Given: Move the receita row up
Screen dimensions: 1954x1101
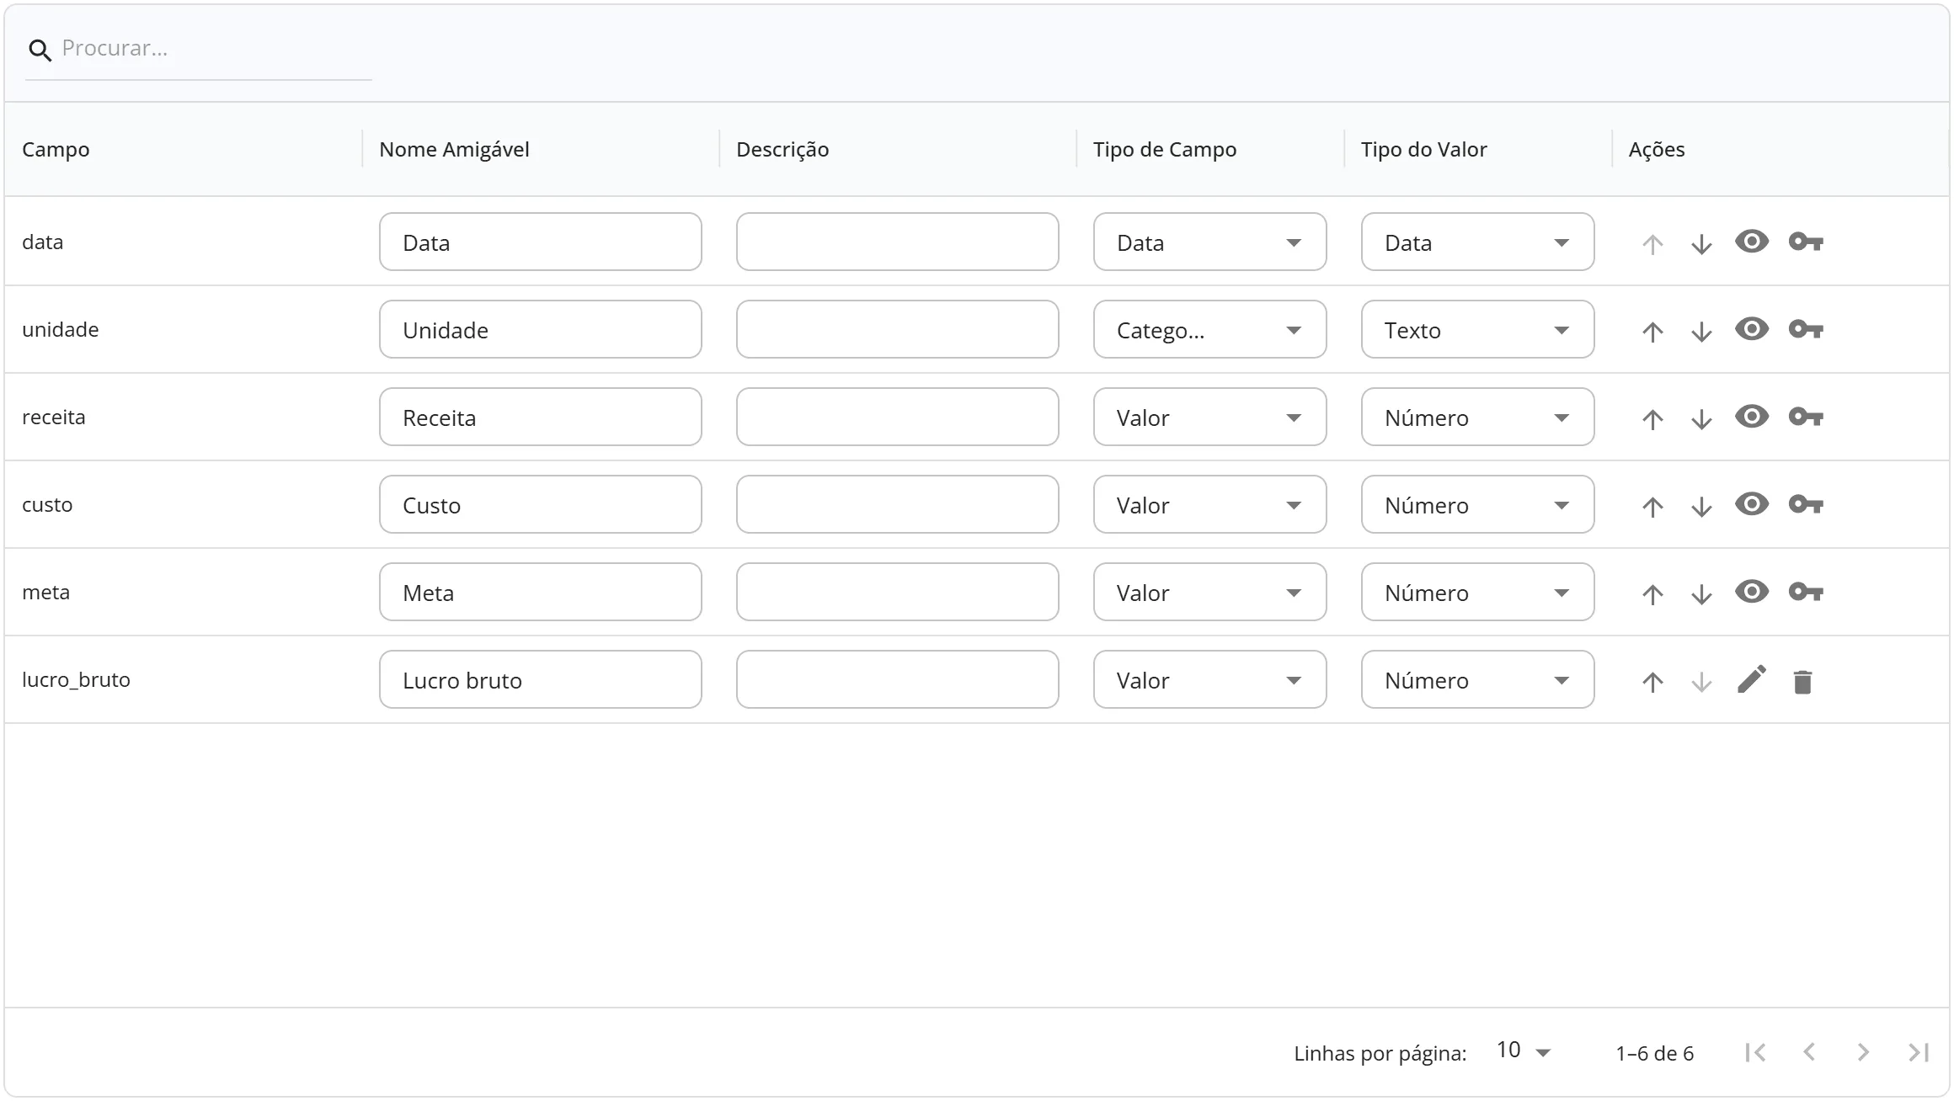Looking at the screenshot, I should pyautogui.click(x=1652, y=419).
